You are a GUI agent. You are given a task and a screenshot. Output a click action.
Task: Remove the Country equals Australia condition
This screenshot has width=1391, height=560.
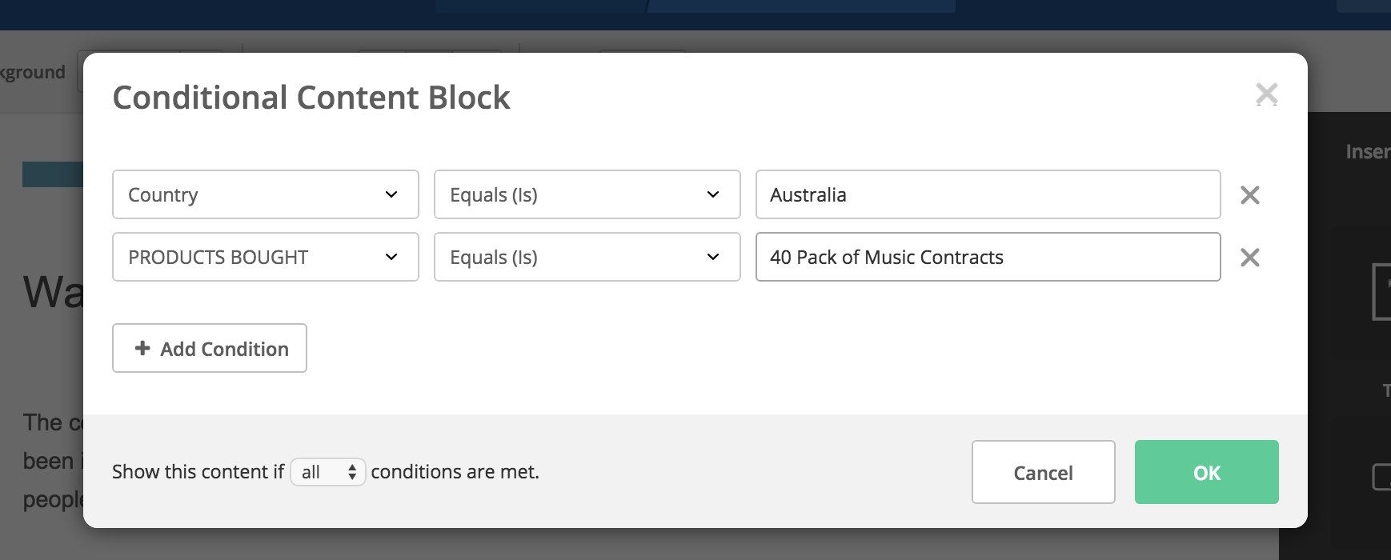(x=1249, y=195)
